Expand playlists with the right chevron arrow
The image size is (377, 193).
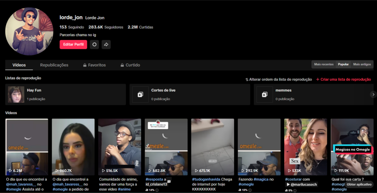[373, 94]
